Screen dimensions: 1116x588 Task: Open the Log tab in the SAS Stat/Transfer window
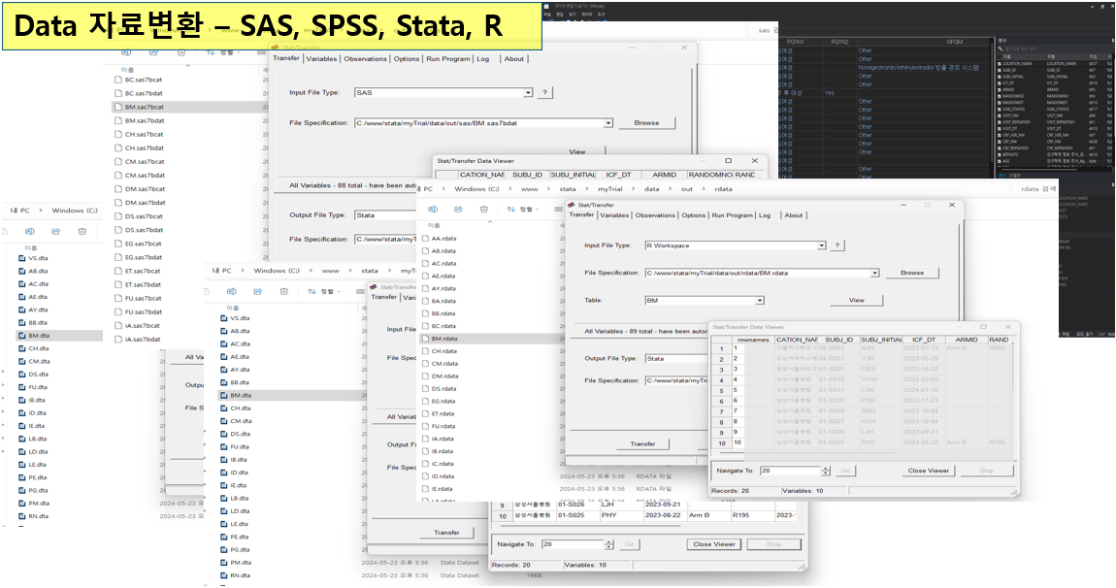[482, 59]
